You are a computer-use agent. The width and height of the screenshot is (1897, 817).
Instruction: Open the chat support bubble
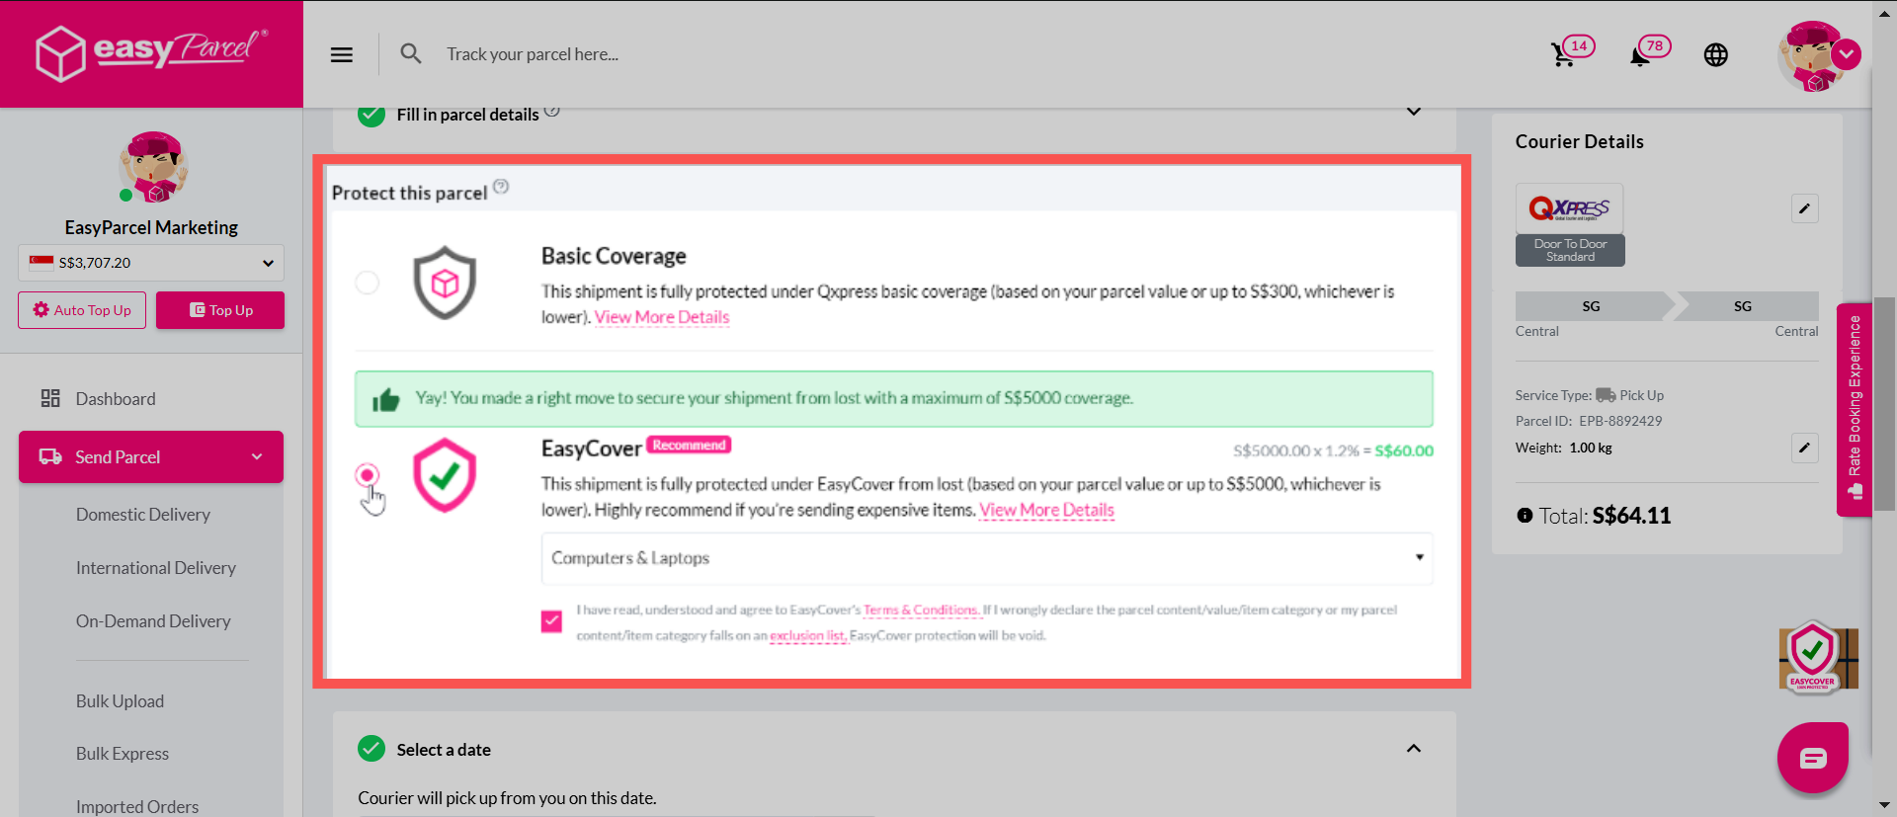click(1813, 758)
